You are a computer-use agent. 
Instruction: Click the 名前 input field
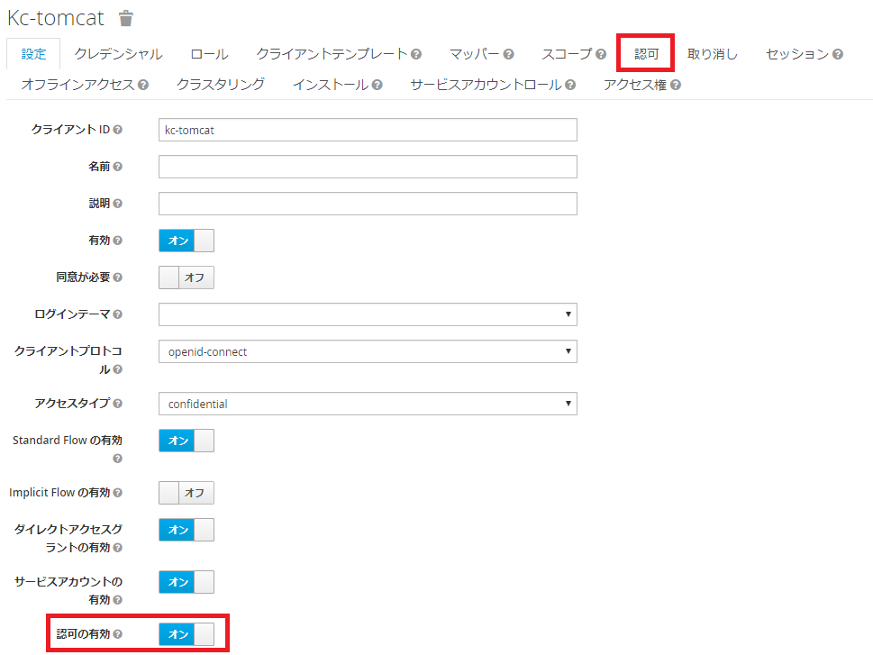click(x=368, y=166)
